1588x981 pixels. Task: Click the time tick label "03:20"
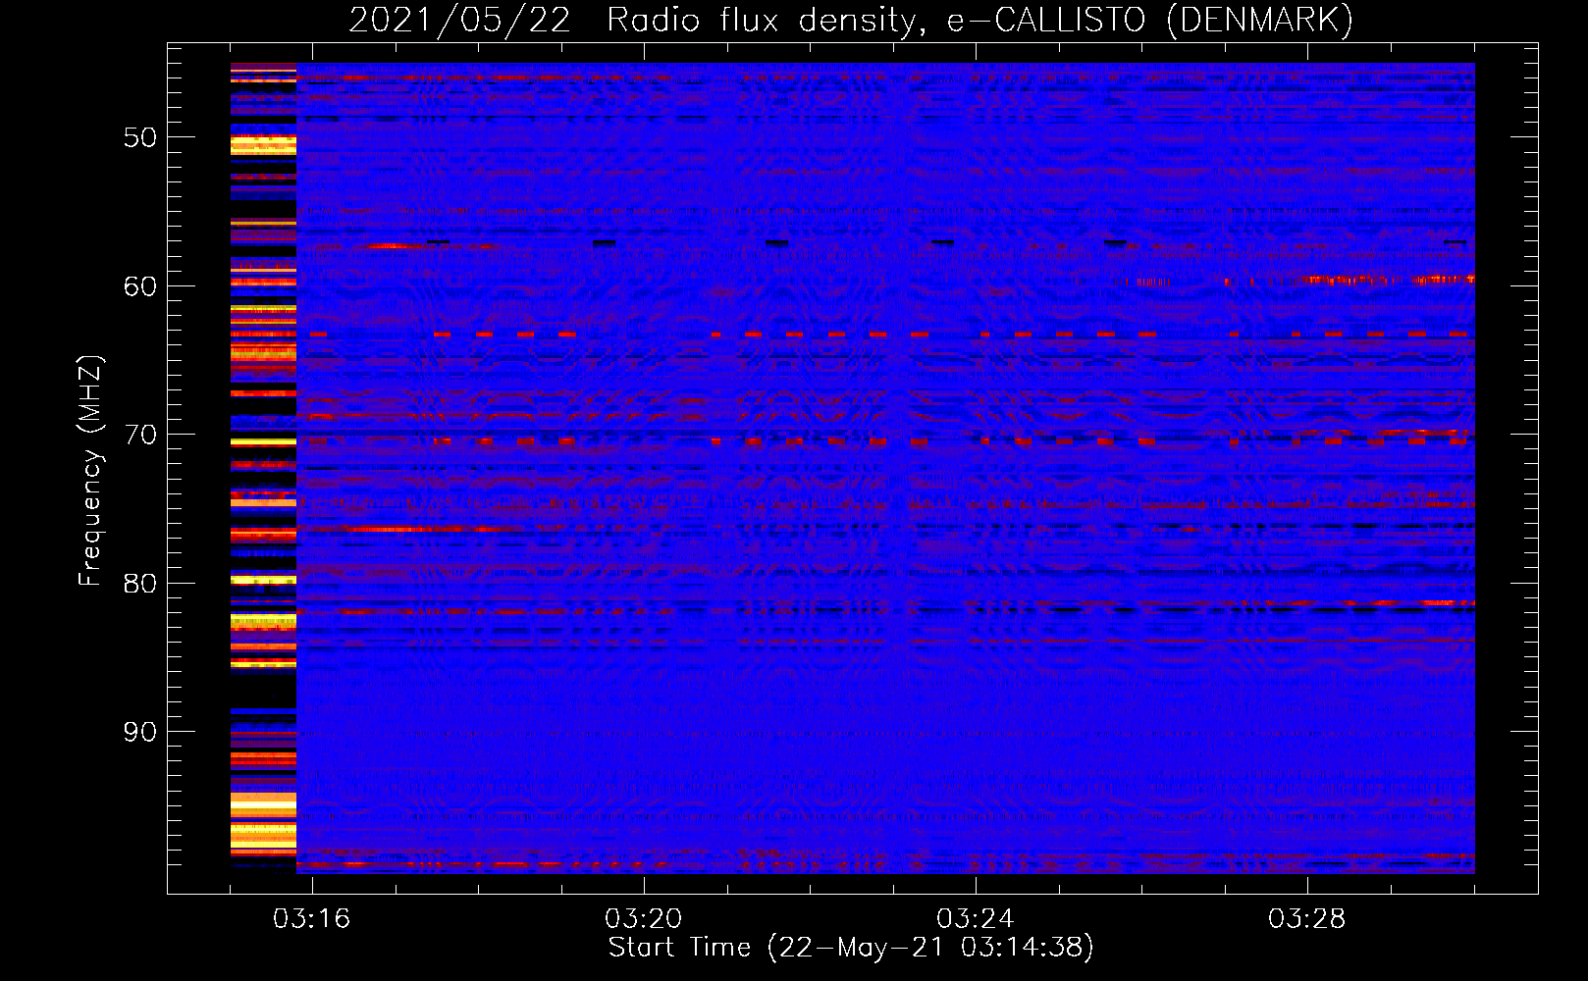pos(644,919)
